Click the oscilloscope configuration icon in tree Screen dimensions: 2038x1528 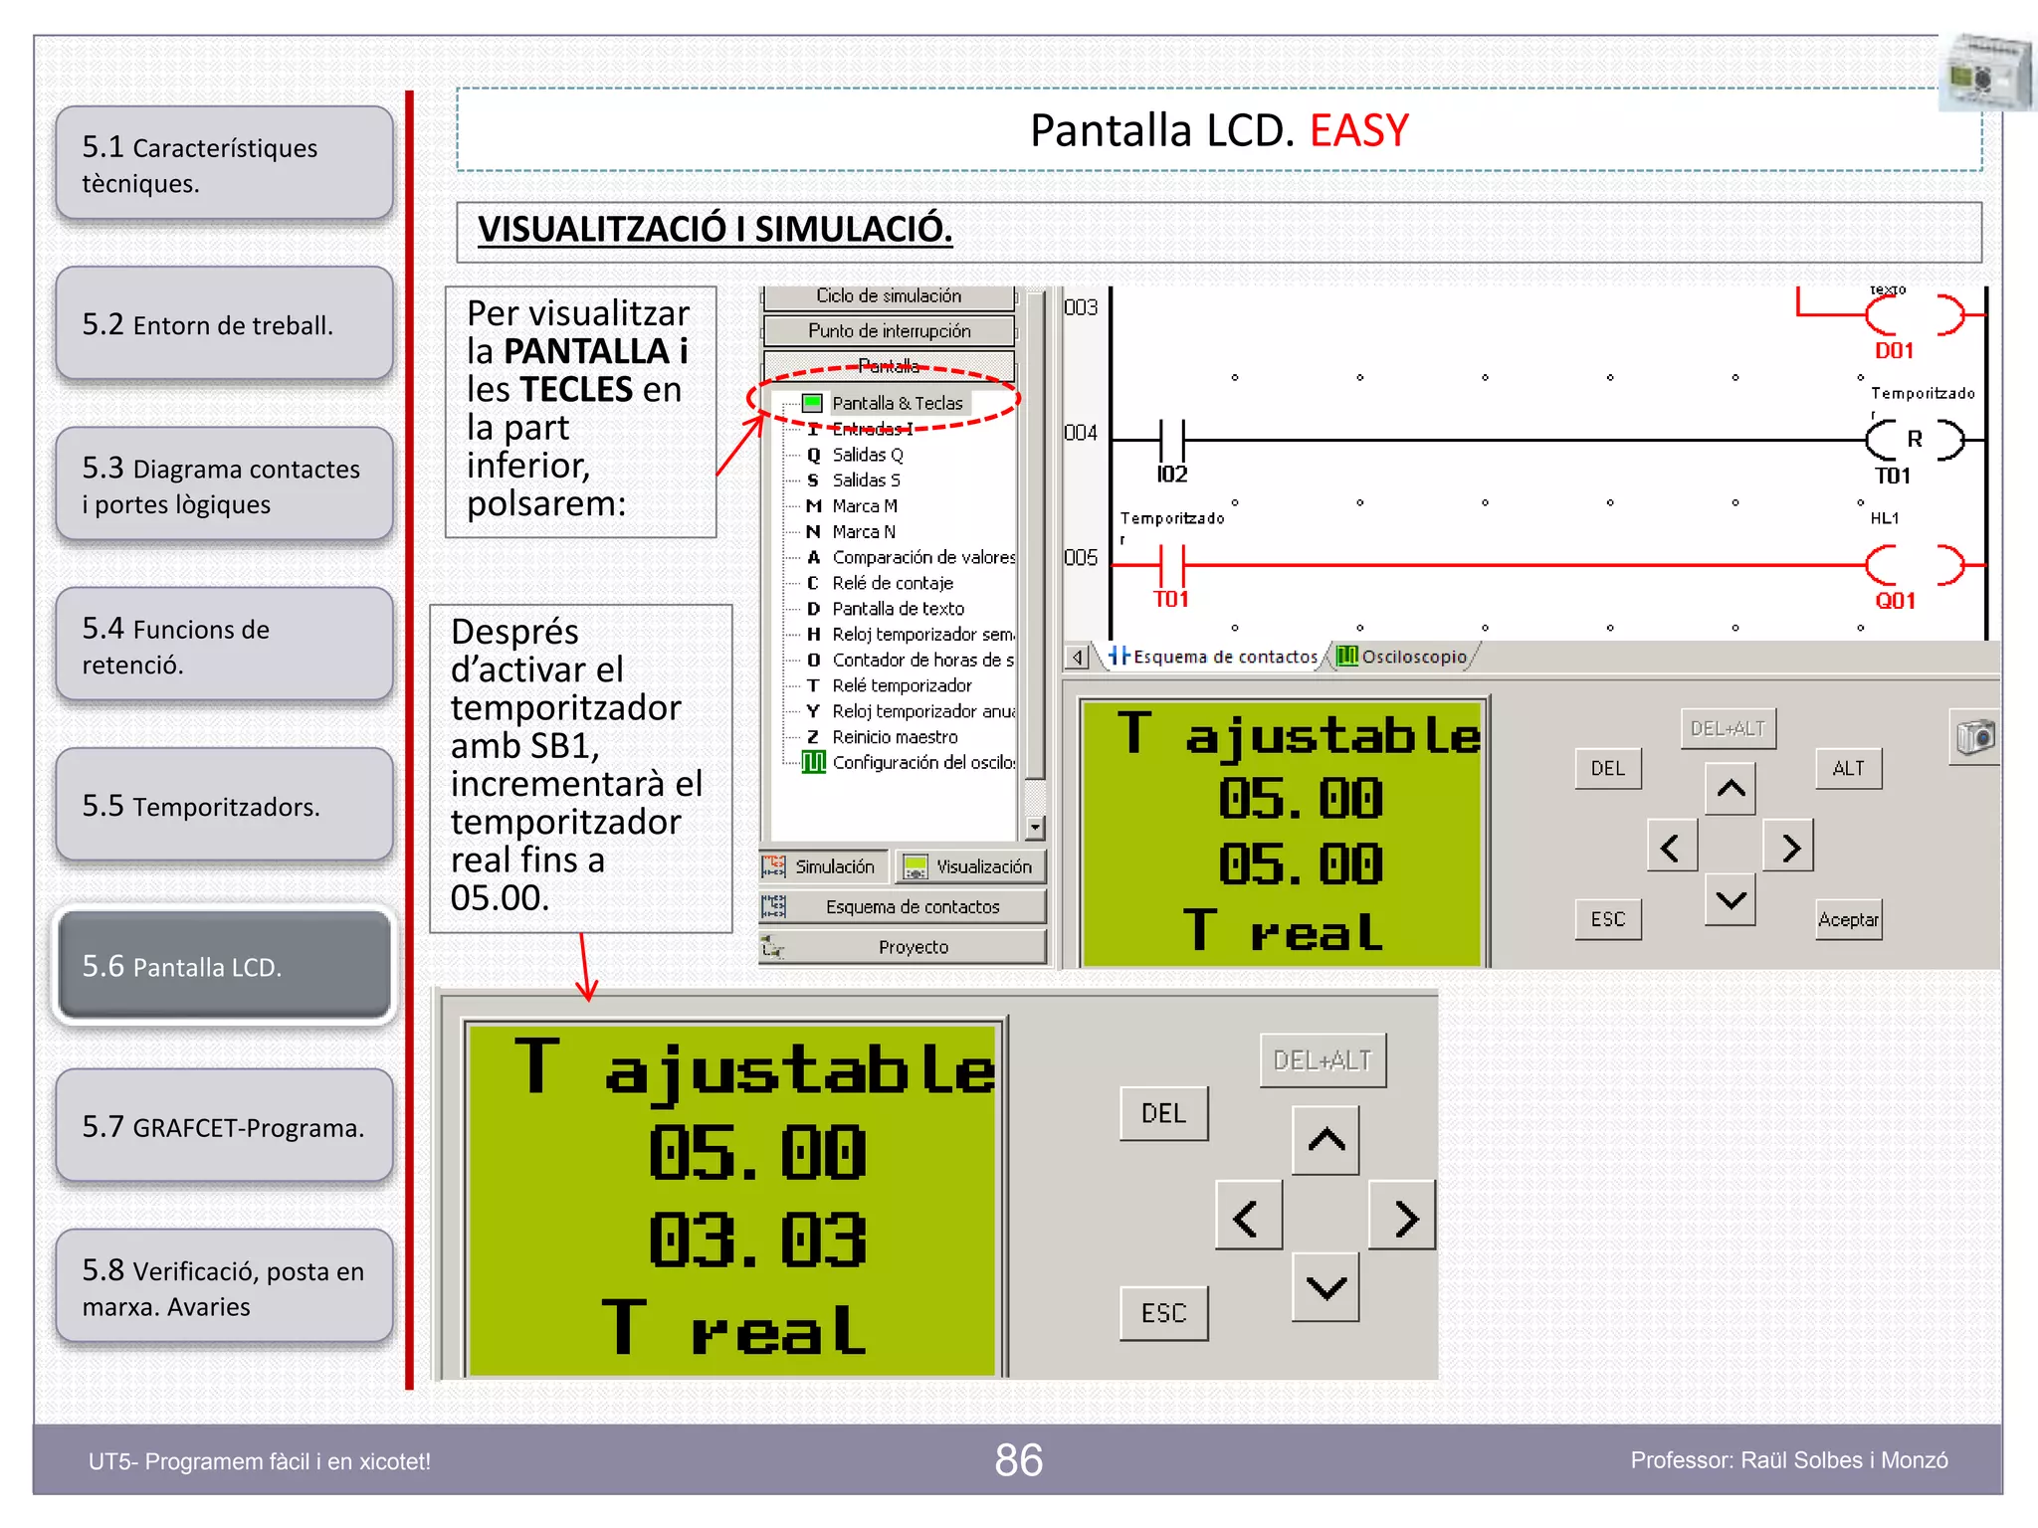814,763
